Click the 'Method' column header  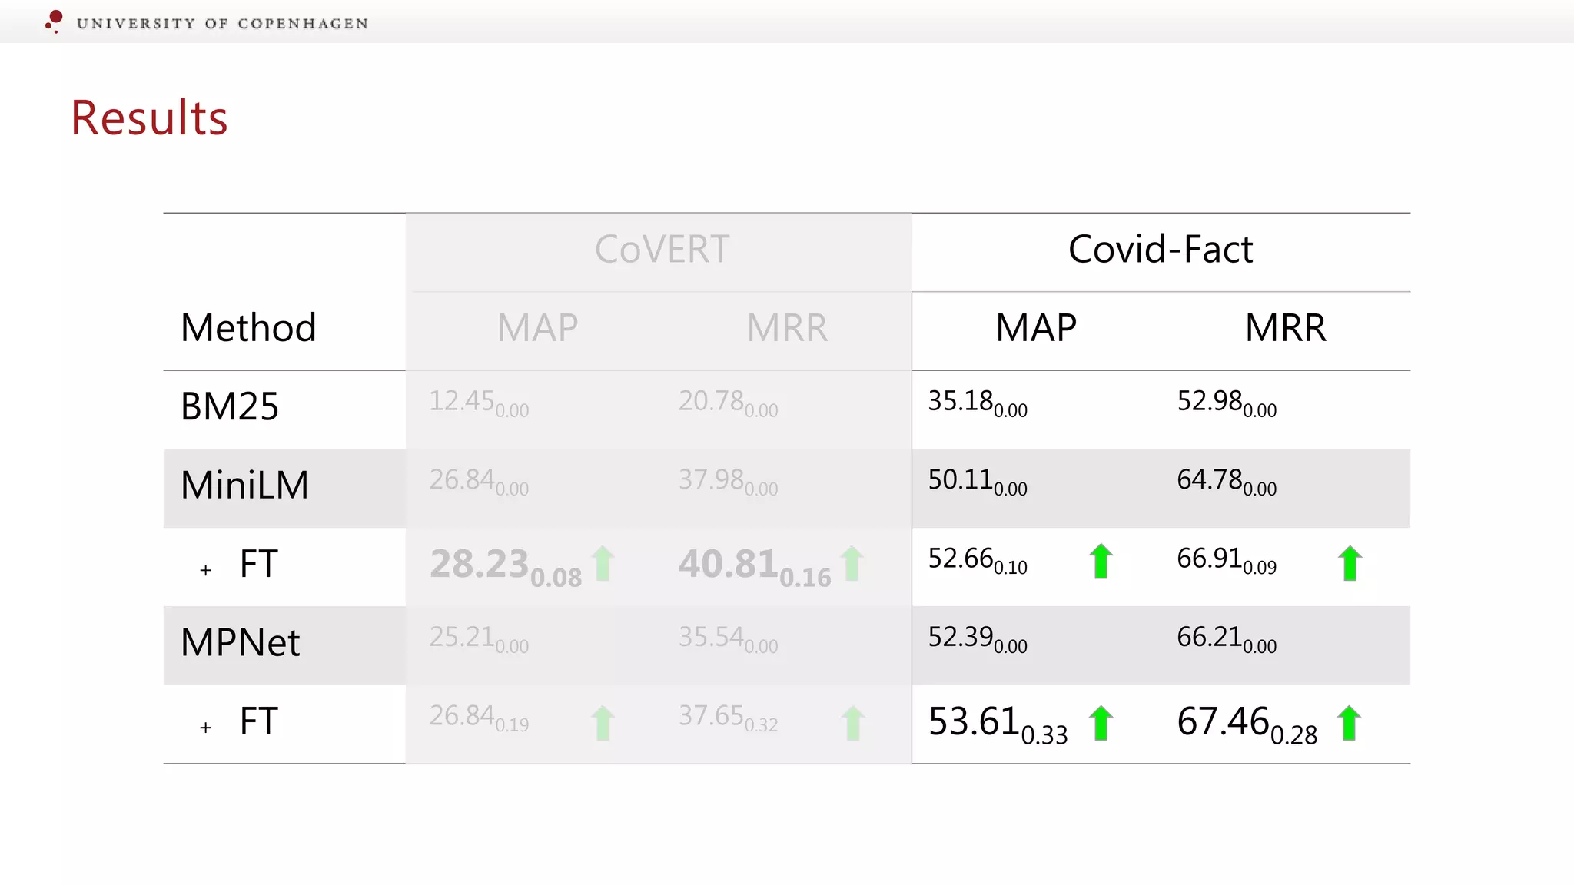point(248,327)
